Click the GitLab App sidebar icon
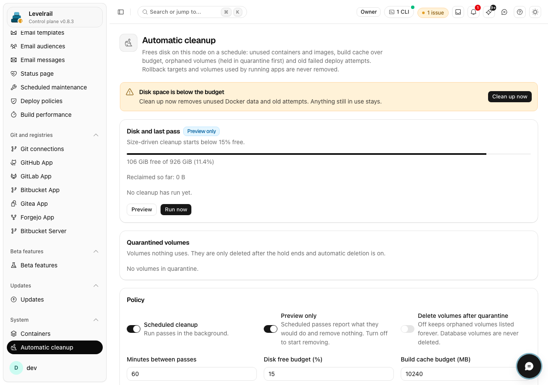 point(14,176)
